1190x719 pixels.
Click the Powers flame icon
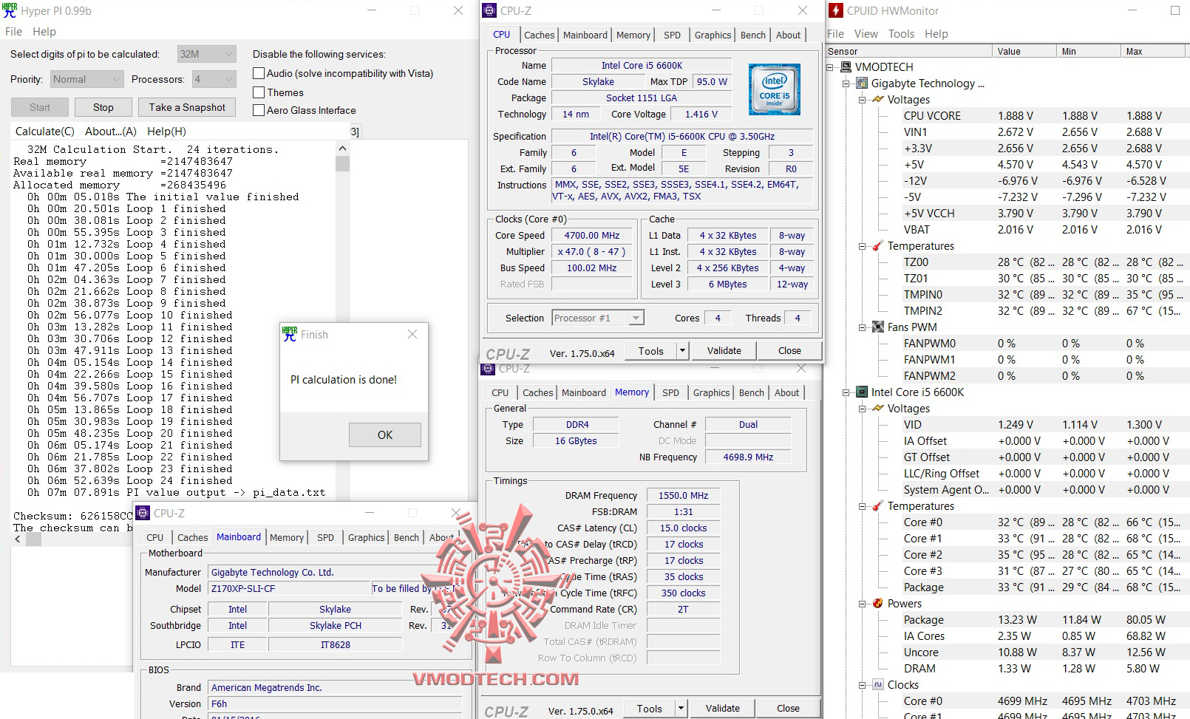878,603
